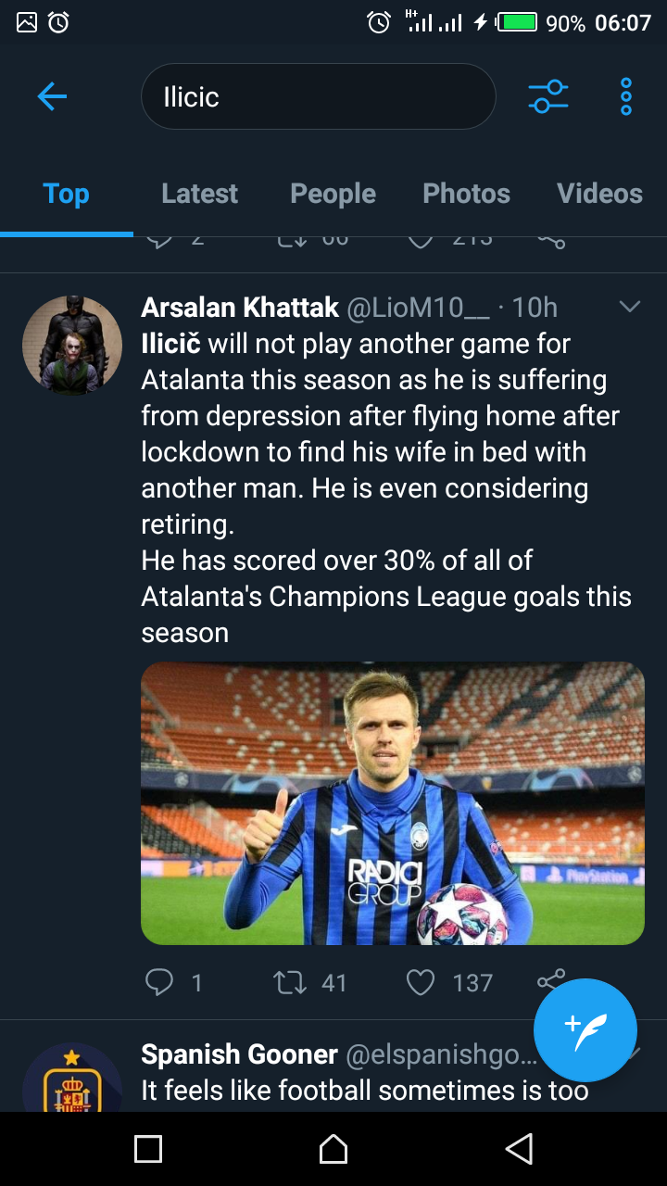The width and height of the screenshot is (667, 1186).
Task: Share Arsalan Khattak's tweet
Action: coord(548,980)
